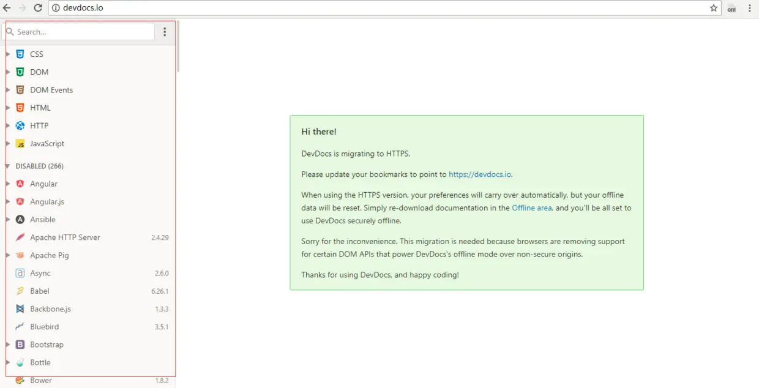Click the DOM Events icon
Image resolution: width=759 pixels, height=388 pixels.
[20, 90]
